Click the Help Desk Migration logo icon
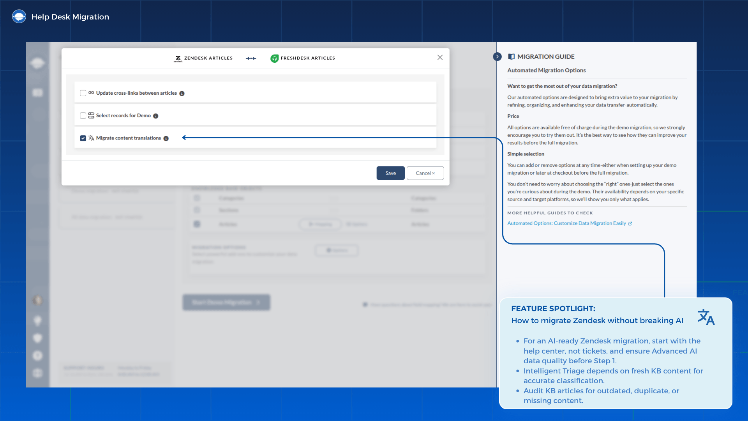 [19, 16]
